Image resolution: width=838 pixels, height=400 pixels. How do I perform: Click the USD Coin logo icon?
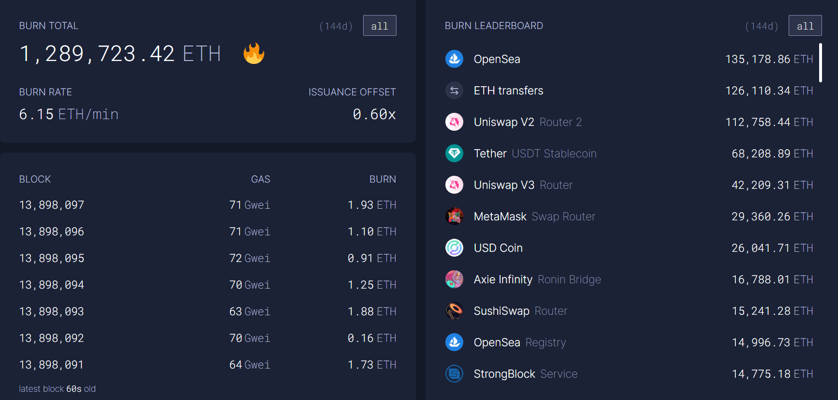pyautogui.click(x=454, y=248)
